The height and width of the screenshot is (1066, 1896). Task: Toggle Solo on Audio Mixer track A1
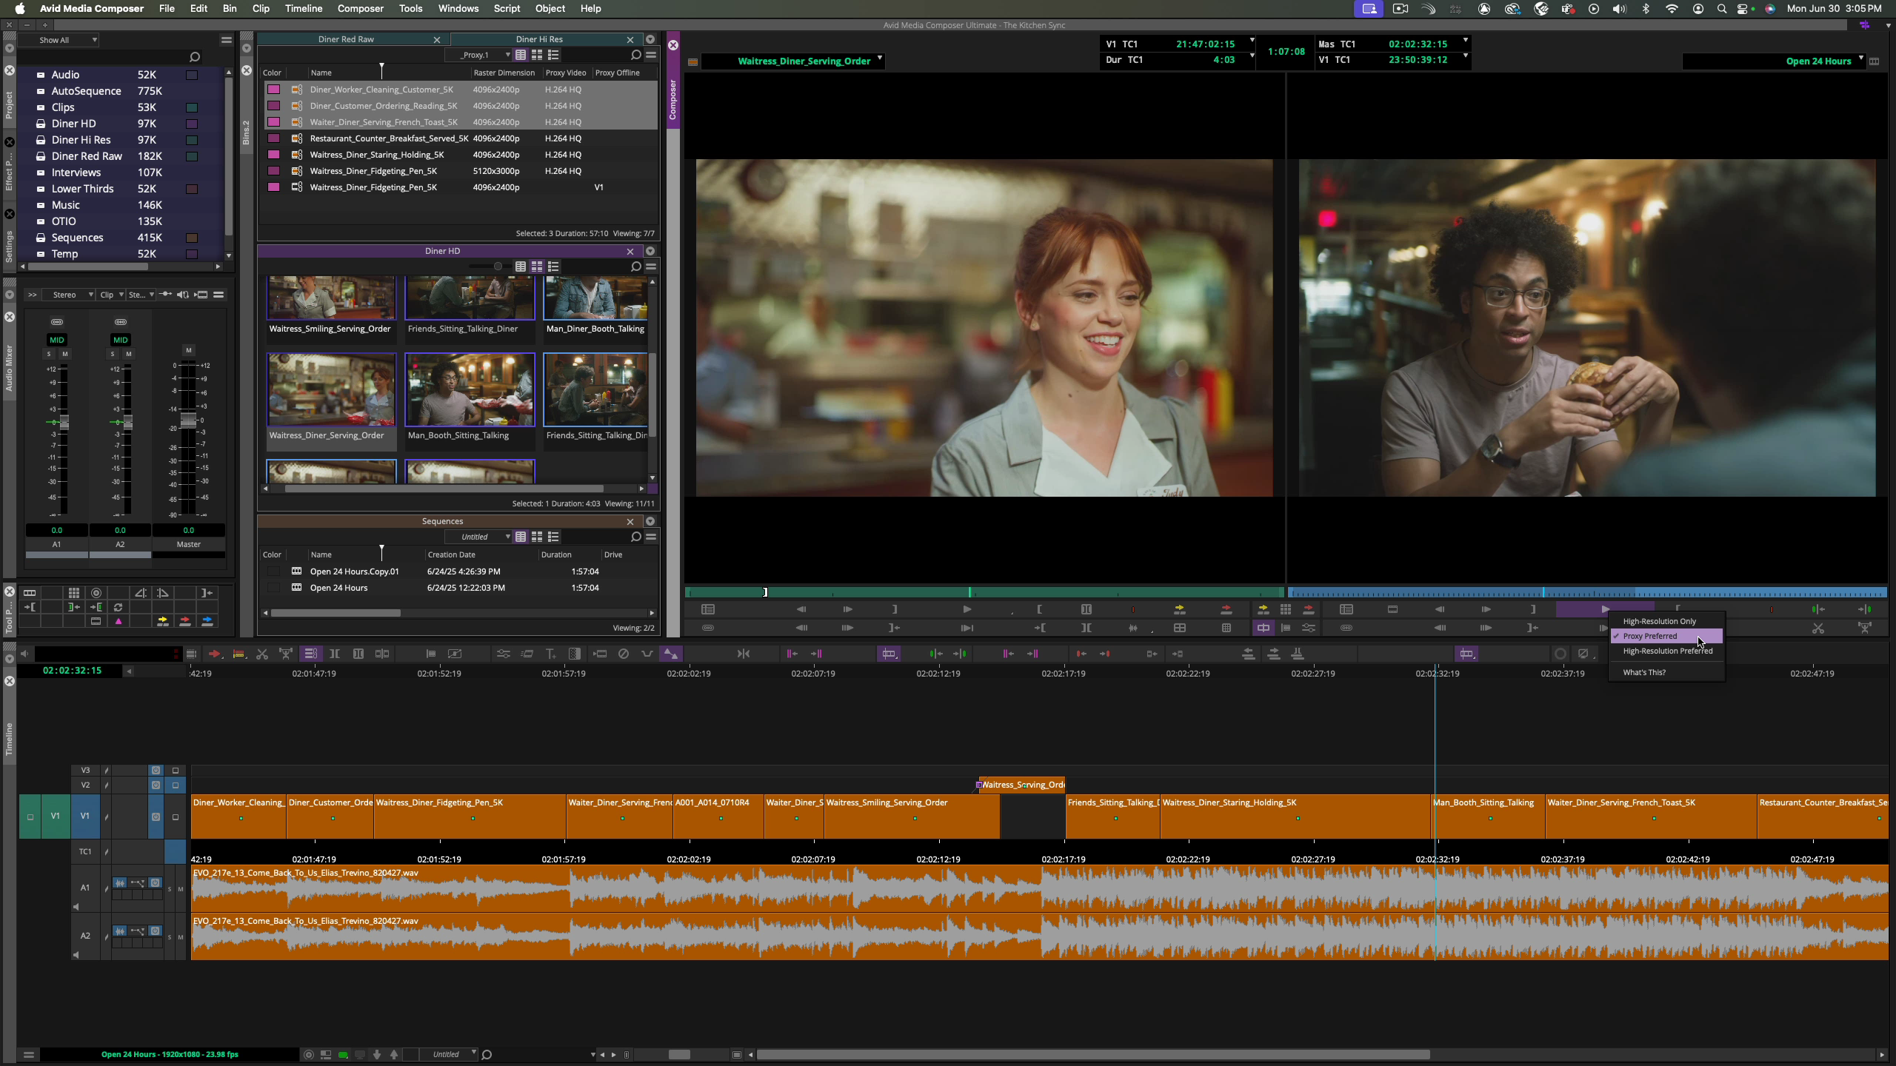[x=49, y=355]
